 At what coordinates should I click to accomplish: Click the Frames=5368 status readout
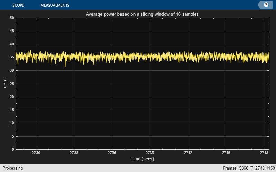[x=236, y=168]
